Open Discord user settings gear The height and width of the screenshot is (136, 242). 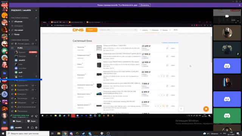point(36,128)
